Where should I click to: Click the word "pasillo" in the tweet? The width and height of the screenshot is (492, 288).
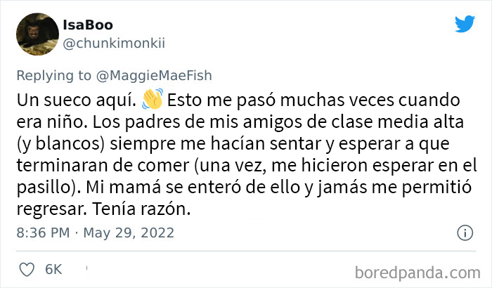tap(46, 187)
